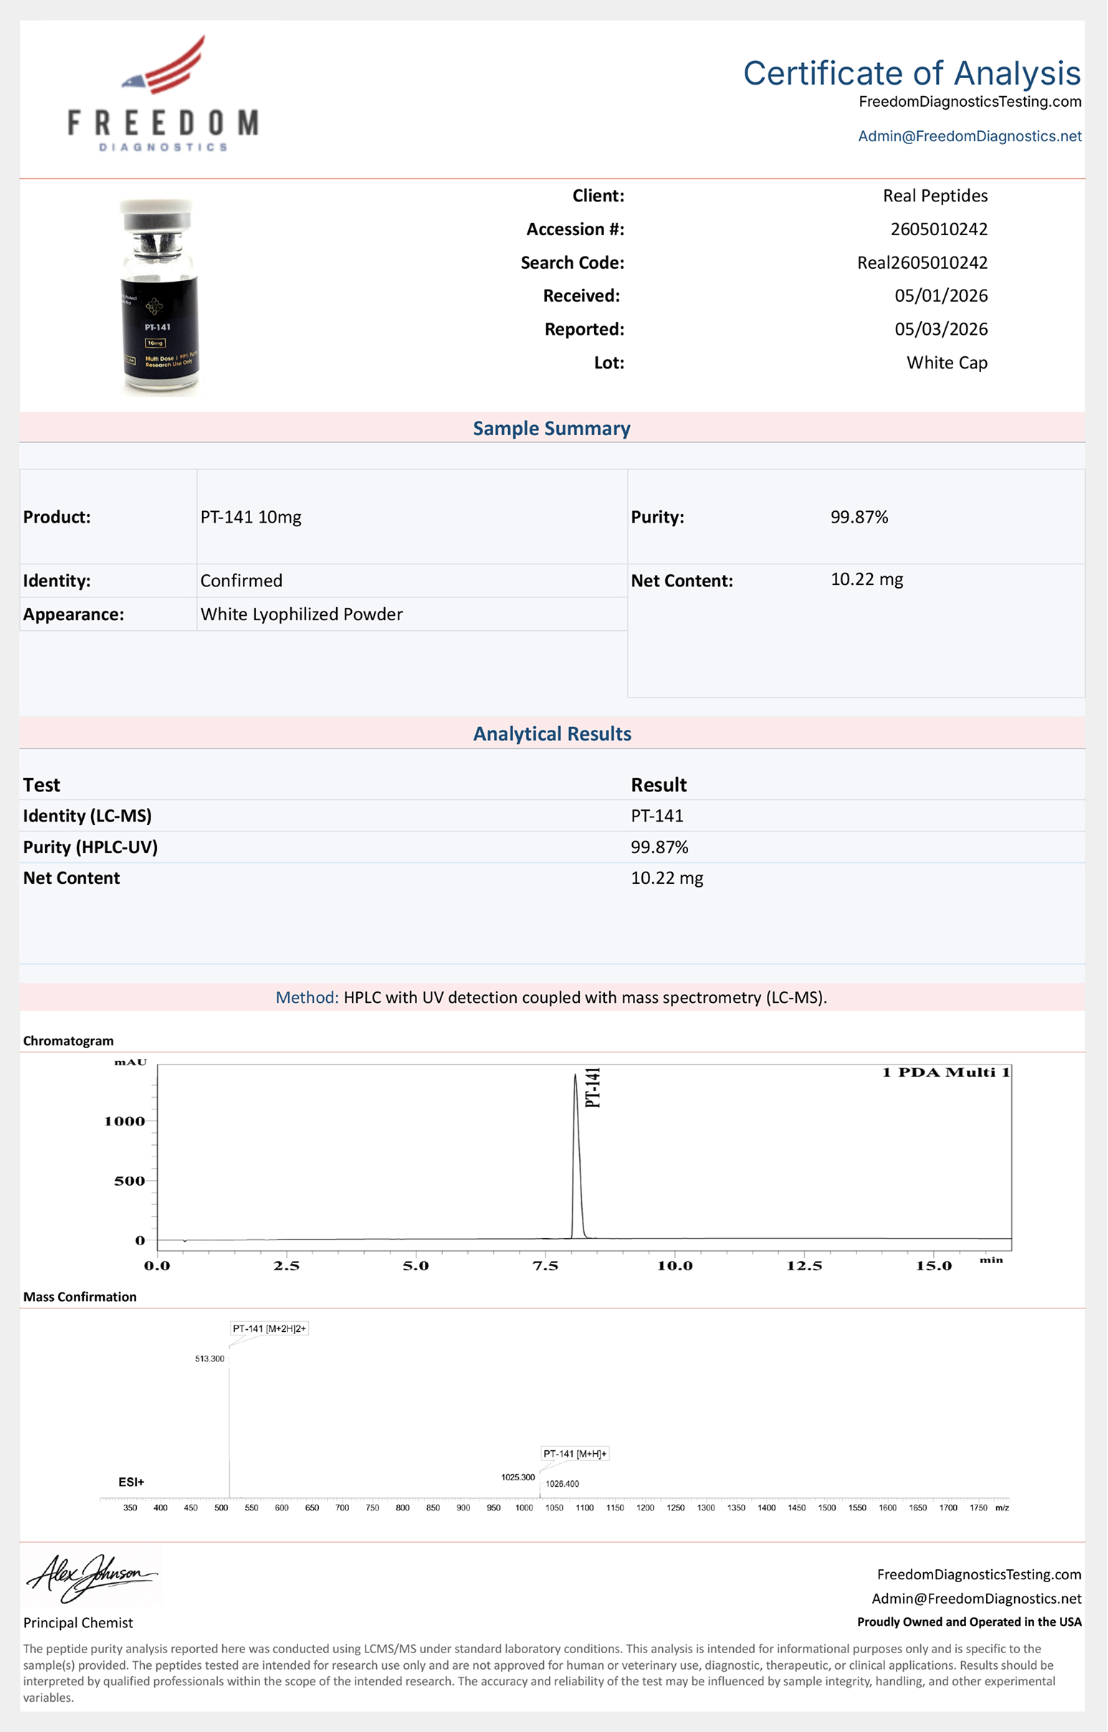This screenshot has width=1108, height=1732.
Task: Click the Analytical Results section header
Action: click(x=552, y=733)
